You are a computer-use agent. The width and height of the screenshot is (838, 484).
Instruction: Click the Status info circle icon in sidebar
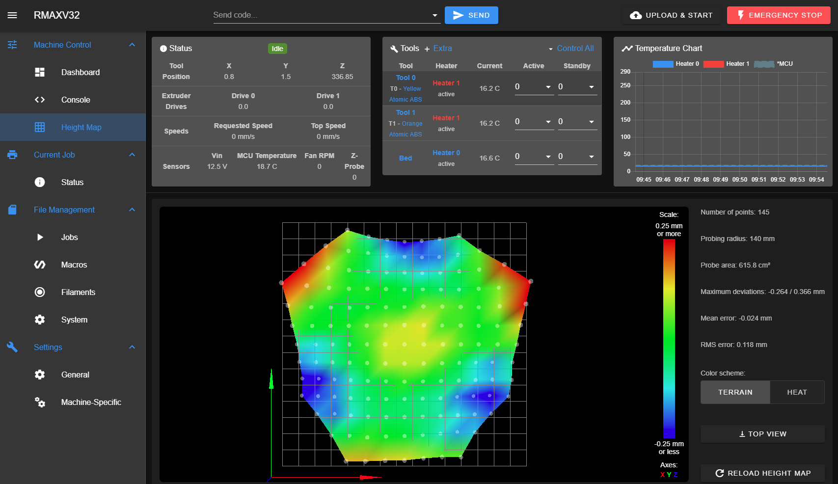[x=40, y=182]
